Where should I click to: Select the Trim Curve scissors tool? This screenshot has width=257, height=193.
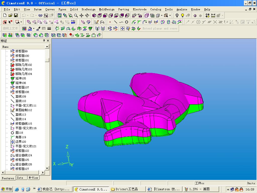point(156,22)
